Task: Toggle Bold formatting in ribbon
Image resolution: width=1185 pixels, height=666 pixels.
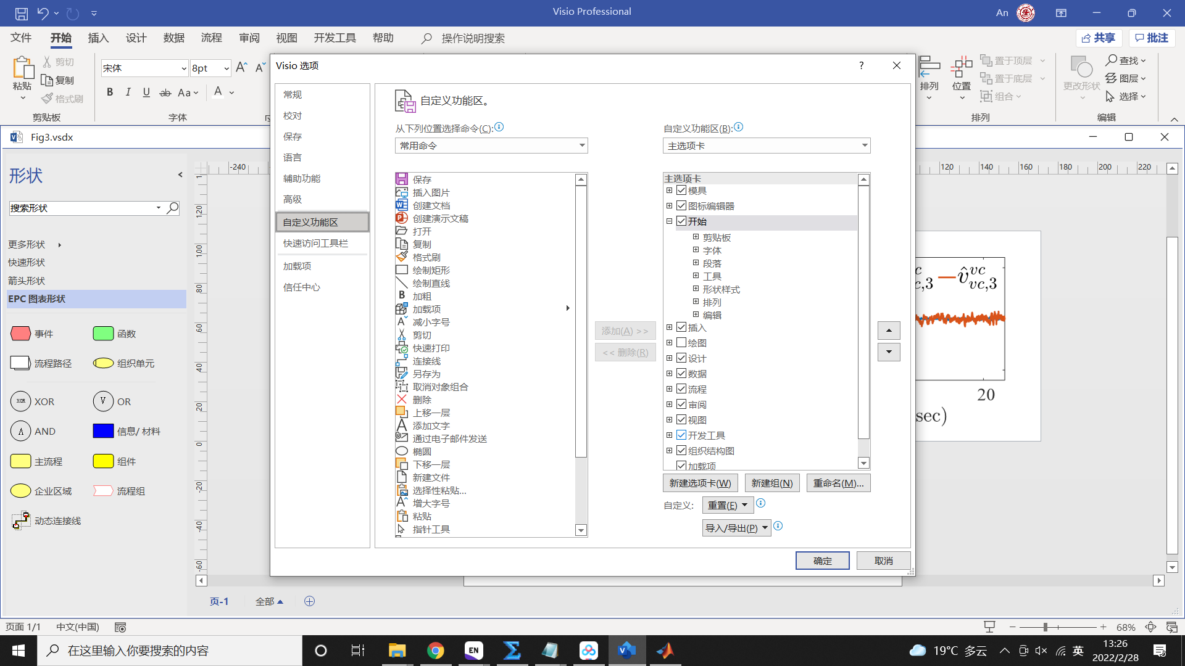Action: (x=110, y=92)
